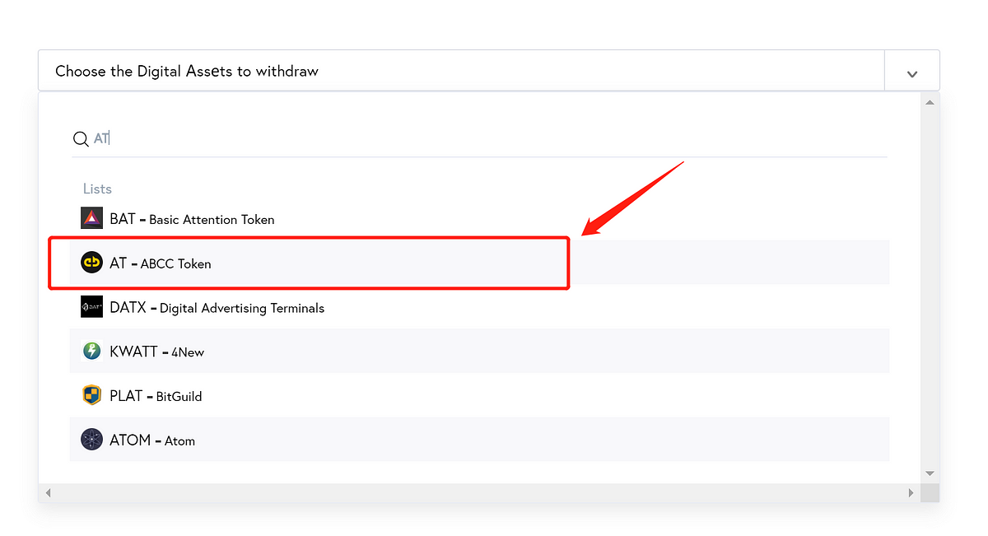This screenshot has width=988, height=536.
Task: Click the ATOM logo icon
Action: (x=91, y=439)
